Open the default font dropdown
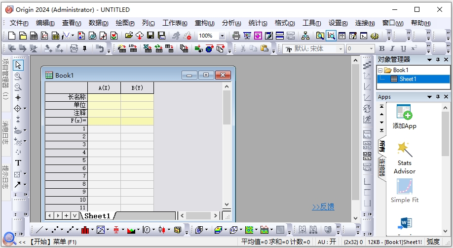The image size is (453, 248). [340, 49]
